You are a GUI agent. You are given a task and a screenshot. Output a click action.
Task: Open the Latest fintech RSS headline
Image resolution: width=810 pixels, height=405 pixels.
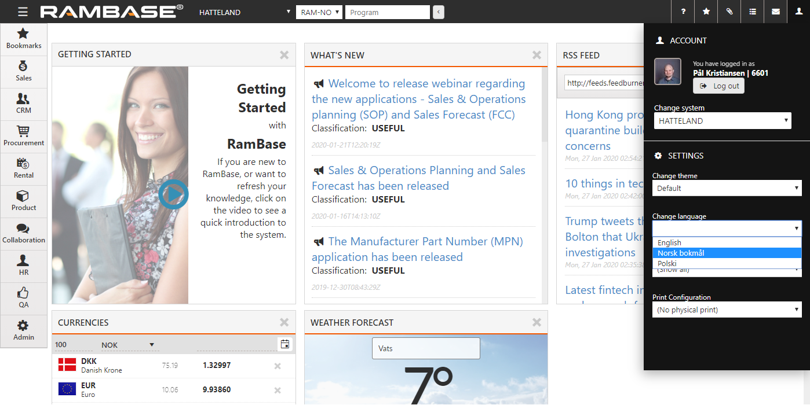pyautogui.click(x=604, y=290)
